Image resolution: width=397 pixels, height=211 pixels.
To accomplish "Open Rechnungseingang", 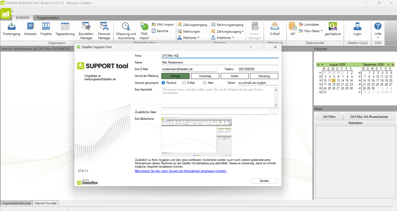I will (x=227, y=25).
